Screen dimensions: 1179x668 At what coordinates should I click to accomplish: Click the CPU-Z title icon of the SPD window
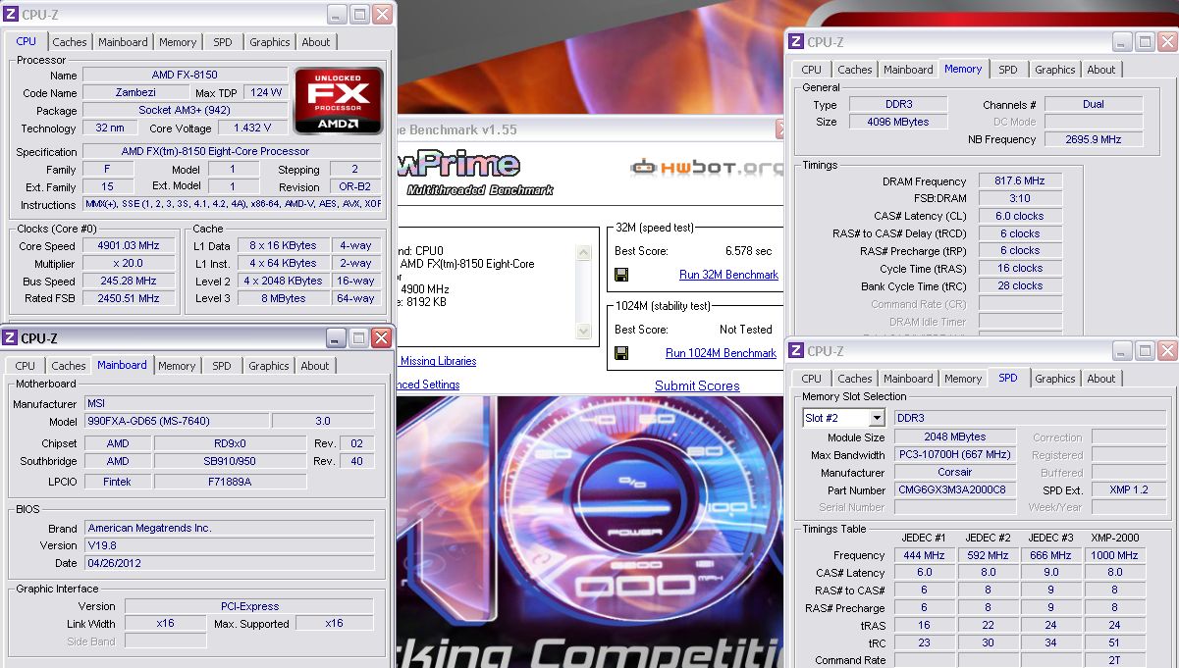[795, 351]
